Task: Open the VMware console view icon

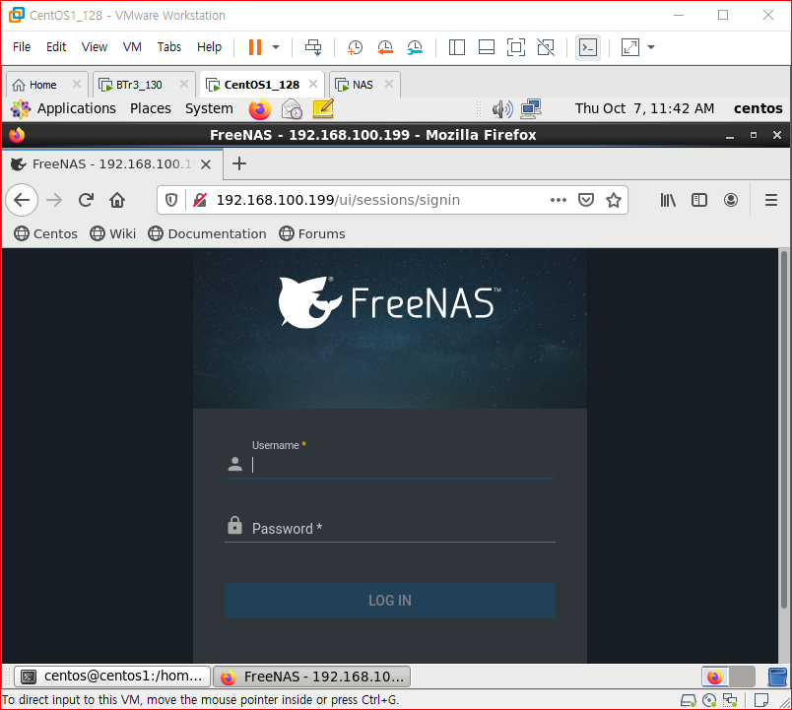Action: tap(588, 47)
